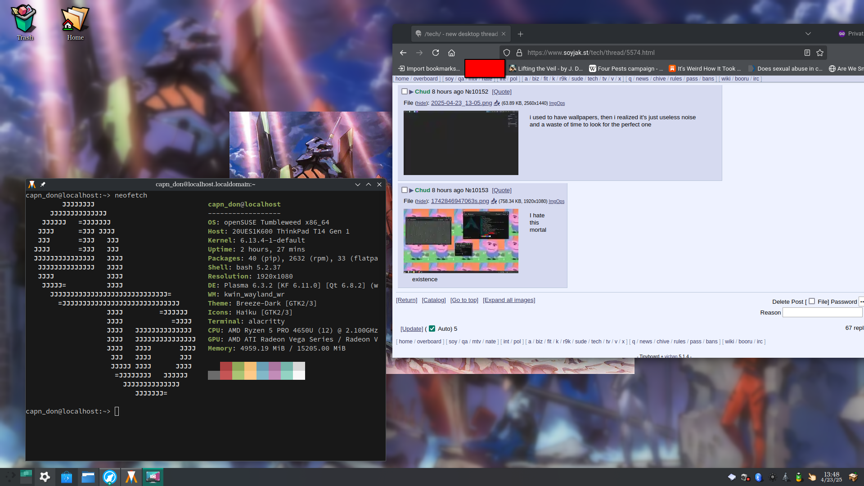Click the Reason input field
864x486 pixels.
[x=822, y=312]
